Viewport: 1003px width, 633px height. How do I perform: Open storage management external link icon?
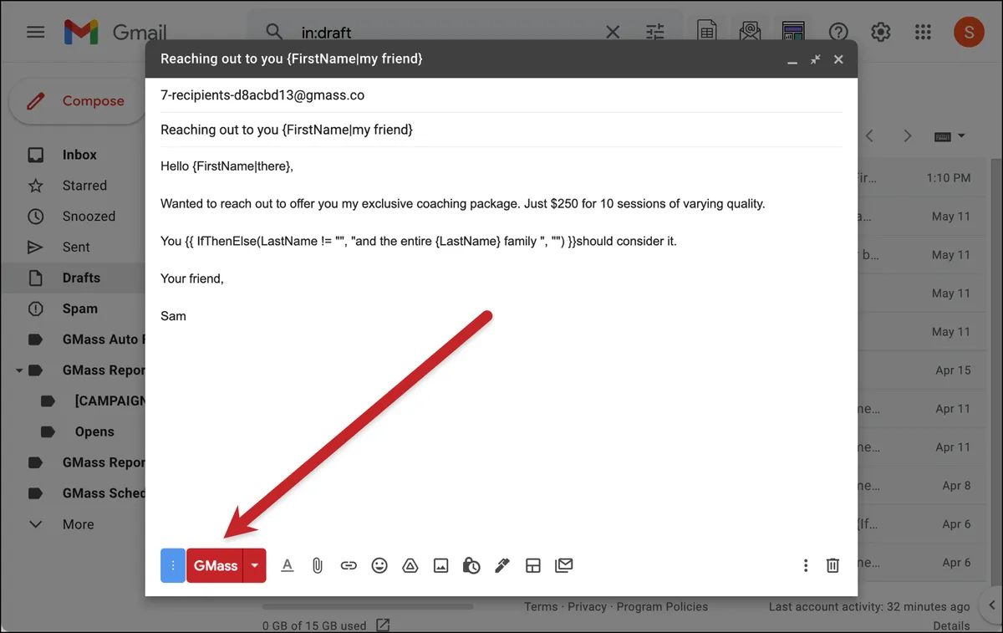(x=383, y=625)
